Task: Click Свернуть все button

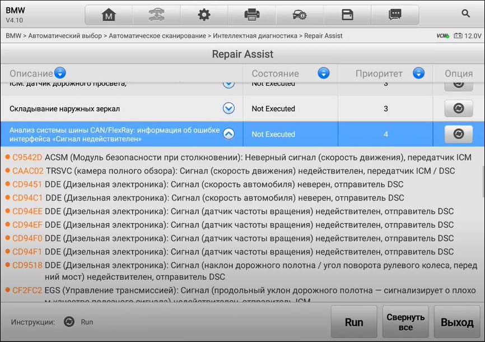Action: [405, 322]
